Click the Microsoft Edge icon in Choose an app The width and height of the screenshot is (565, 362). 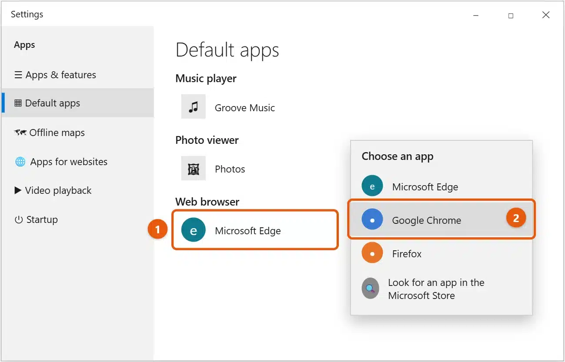[372, 186]
